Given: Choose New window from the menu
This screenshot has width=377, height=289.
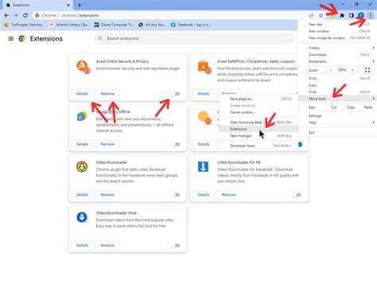Looking at the screenshot, I should pyautogui.click(x=337, y=31).
